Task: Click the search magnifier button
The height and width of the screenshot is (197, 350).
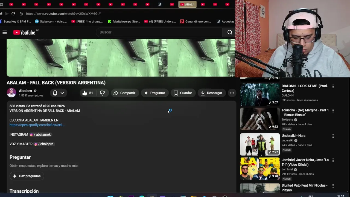Action: click(x=230, y=32)
